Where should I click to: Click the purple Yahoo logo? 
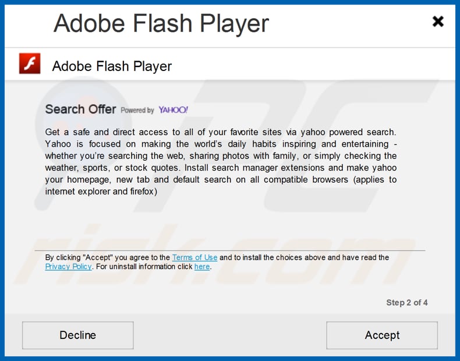(x=173, y=109)
